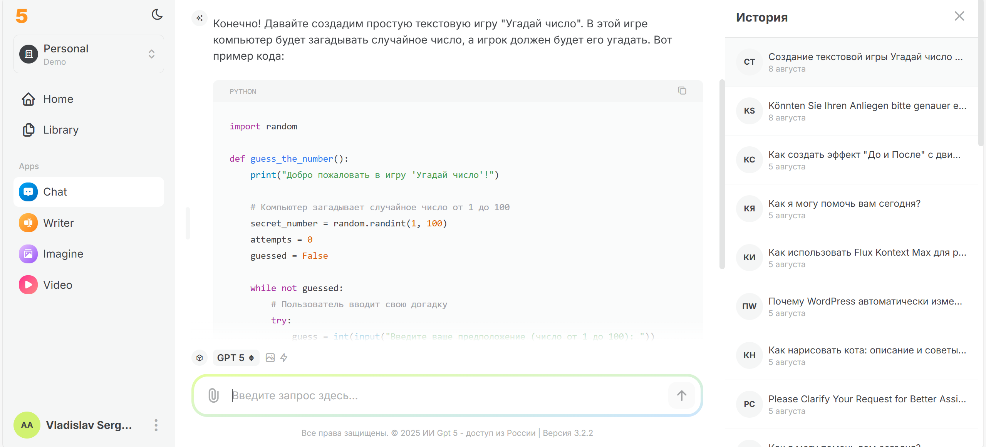Click the cube icon left of GPT 5
The image size is (986, 447).
coord(200,358)
